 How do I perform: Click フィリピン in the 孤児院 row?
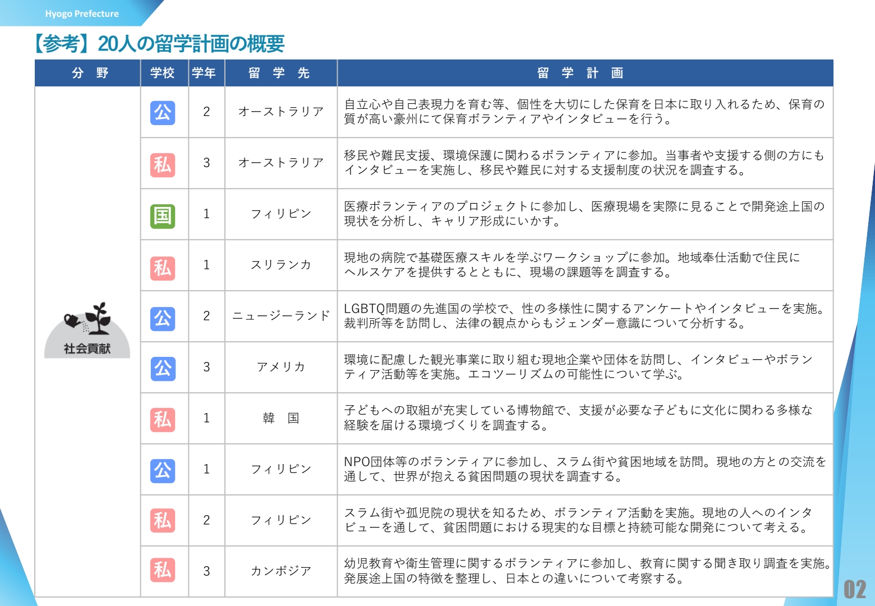(x=281, y=520)
